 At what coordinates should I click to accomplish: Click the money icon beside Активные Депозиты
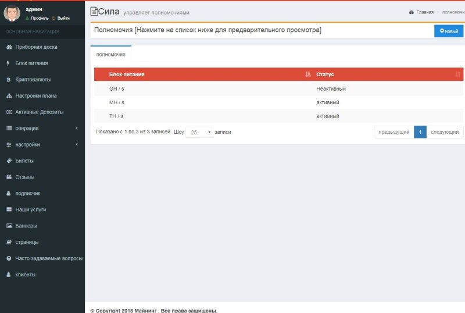(9, 112)
